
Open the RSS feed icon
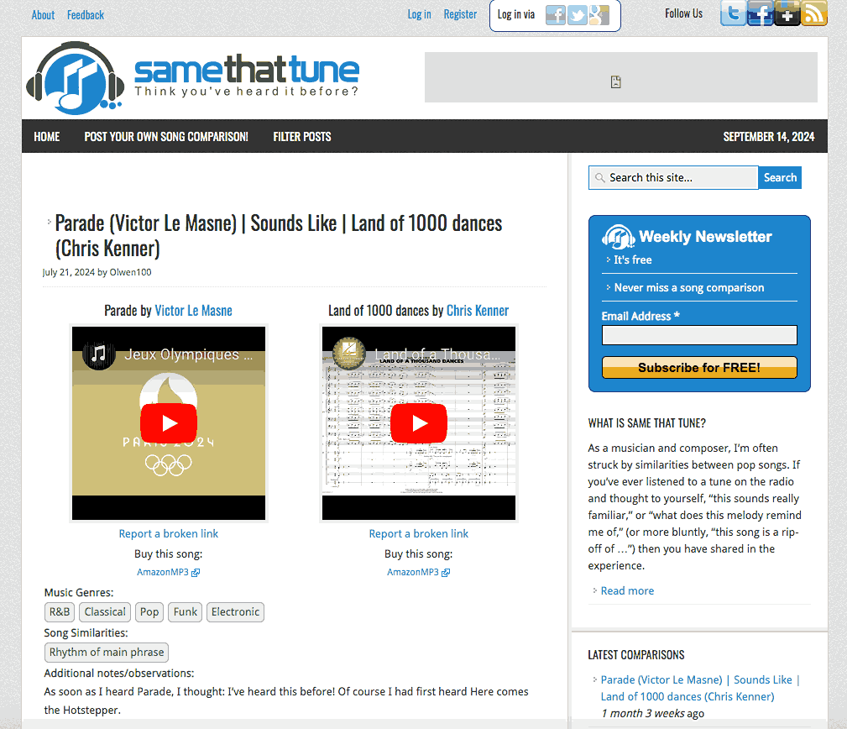(814, 13)
